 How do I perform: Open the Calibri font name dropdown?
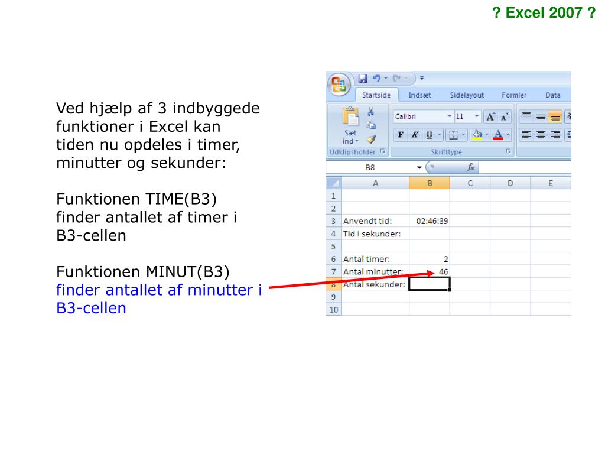449,116
